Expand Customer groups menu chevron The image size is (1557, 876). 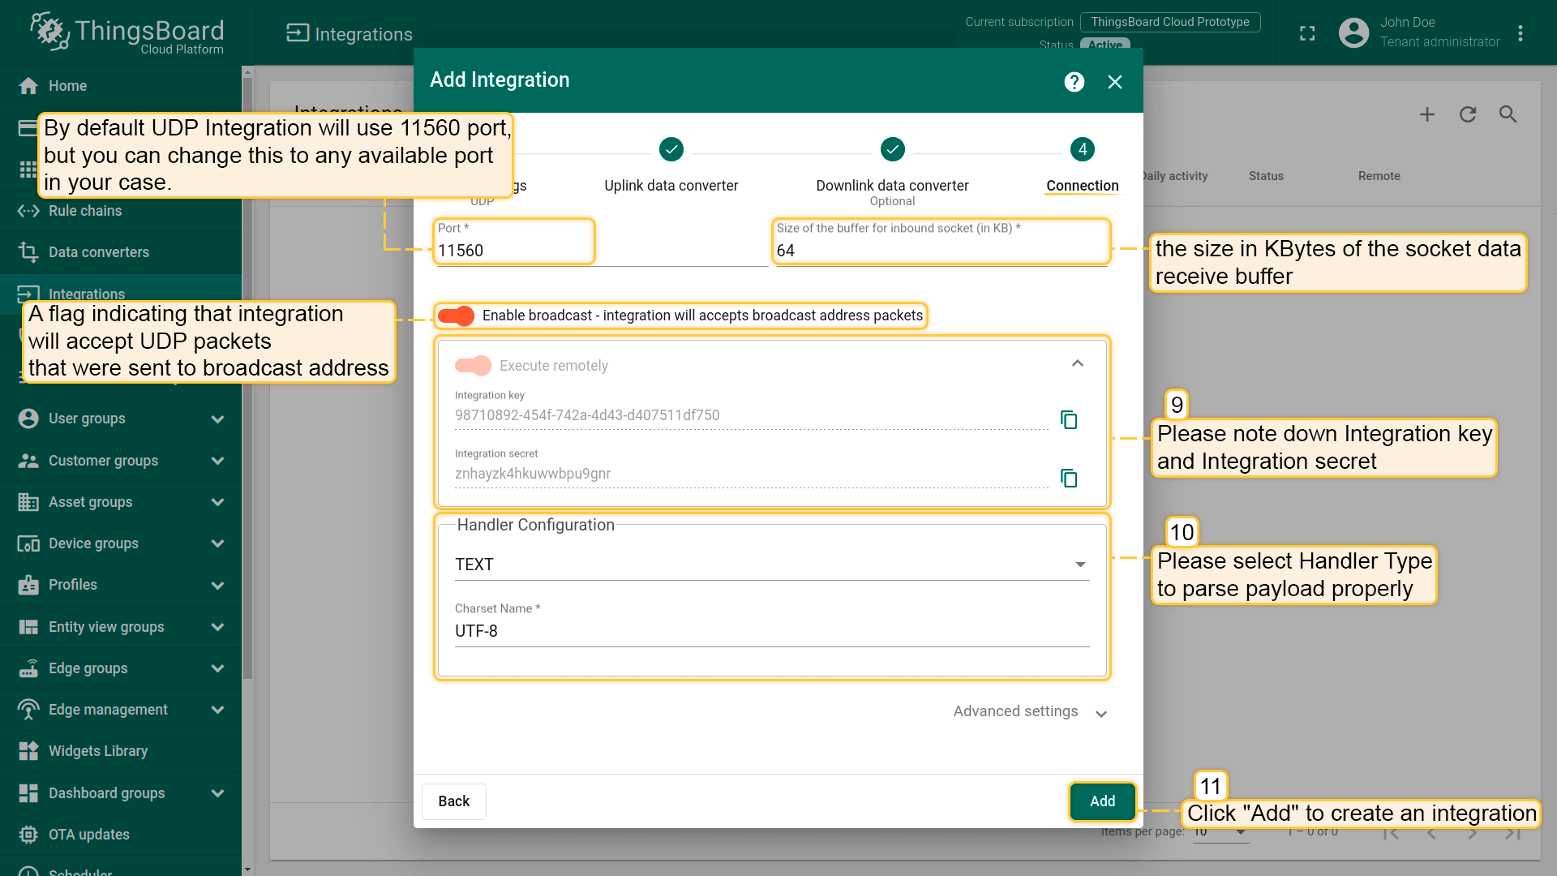point(217,461)
